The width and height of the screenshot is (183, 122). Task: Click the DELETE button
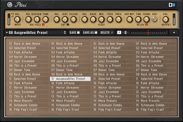click(x=107, y=33)
